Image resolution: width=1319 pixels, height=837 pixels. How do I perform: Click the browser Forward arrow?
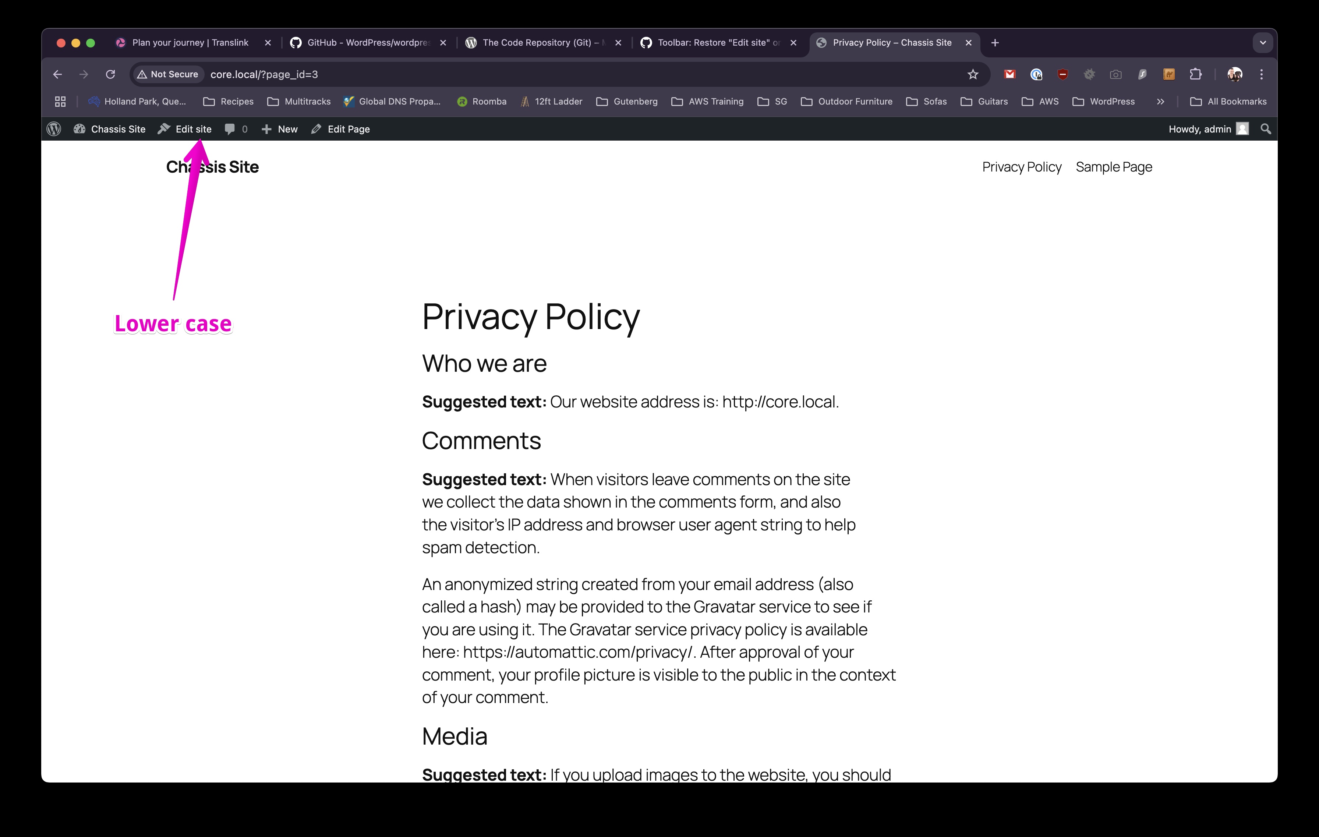pos(84,74)
